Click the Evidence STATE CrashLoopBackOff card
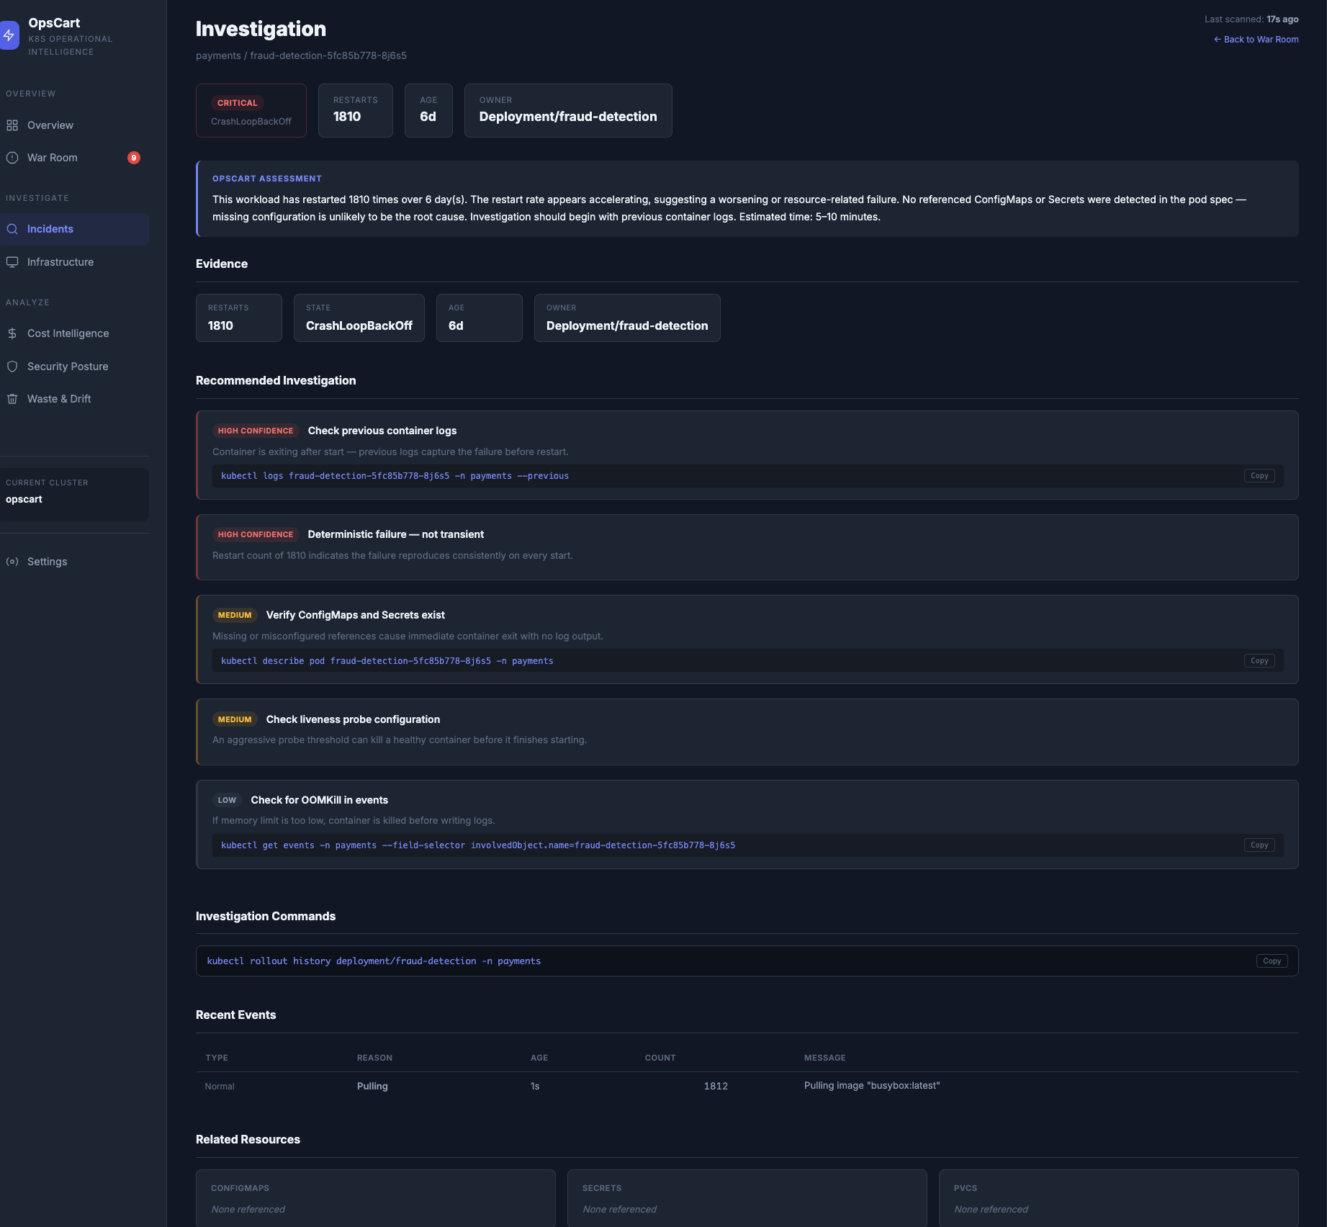 [x=359, y=318]
